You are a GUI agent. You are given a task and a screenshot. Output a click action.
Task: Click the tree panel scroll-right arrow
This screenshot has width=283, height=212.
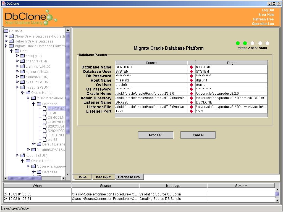pyautogui.click(x=63, y=178)
